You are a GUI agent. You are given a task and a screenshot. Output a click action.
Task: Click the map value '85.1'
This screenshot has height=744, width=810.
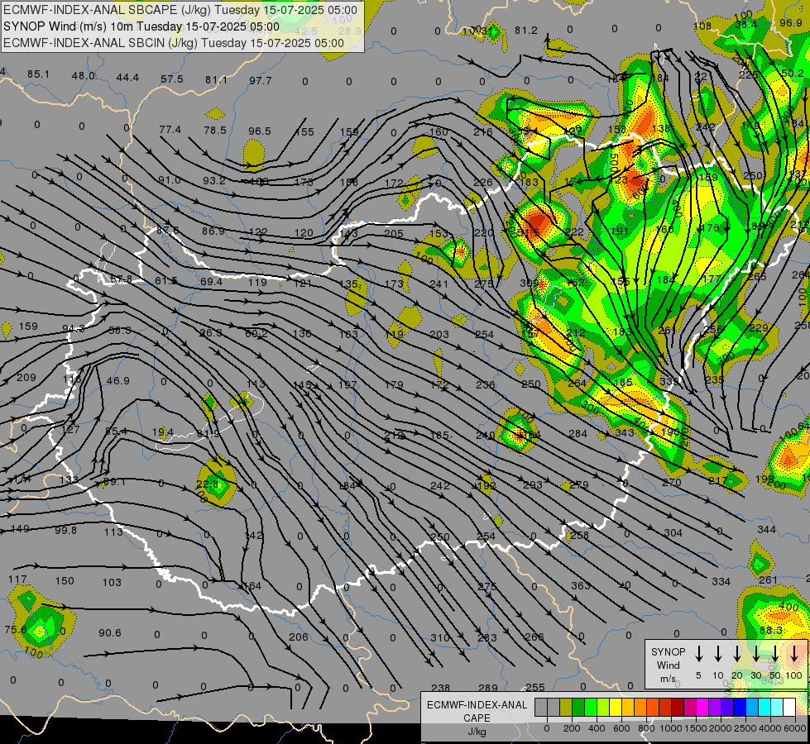(x=39, y=74)
